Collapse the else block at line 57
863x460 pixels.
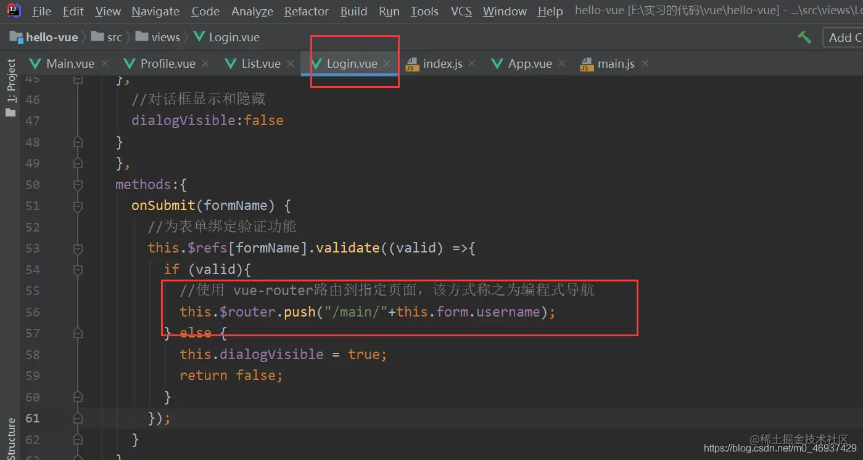click(x=78, y=333)
